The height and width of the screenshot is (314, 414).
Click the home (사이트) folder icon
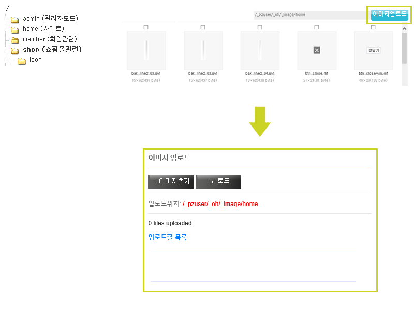coord(14,29)
